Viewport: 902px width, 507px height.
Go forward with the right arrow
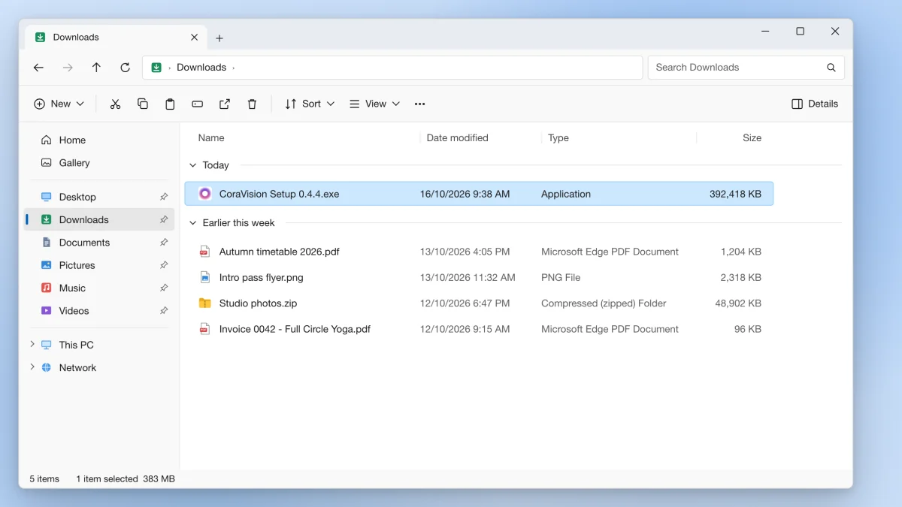[x=68, y=68]
